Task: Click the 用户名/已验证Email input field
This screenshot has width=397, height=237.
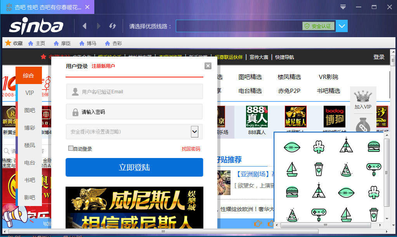Action: point(134,91)
